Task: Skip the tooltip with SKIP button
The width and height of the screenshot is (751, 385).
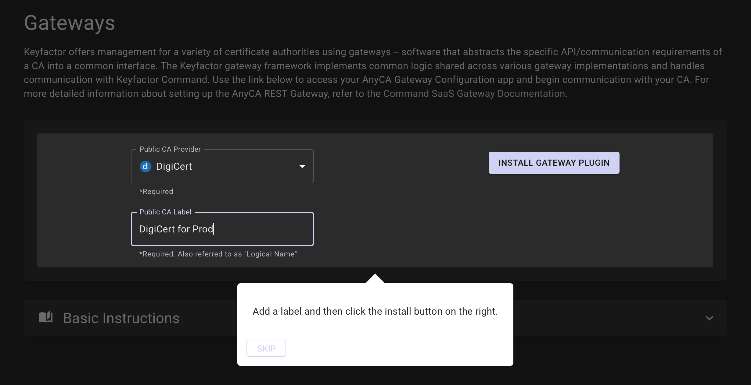Action: 266,348
